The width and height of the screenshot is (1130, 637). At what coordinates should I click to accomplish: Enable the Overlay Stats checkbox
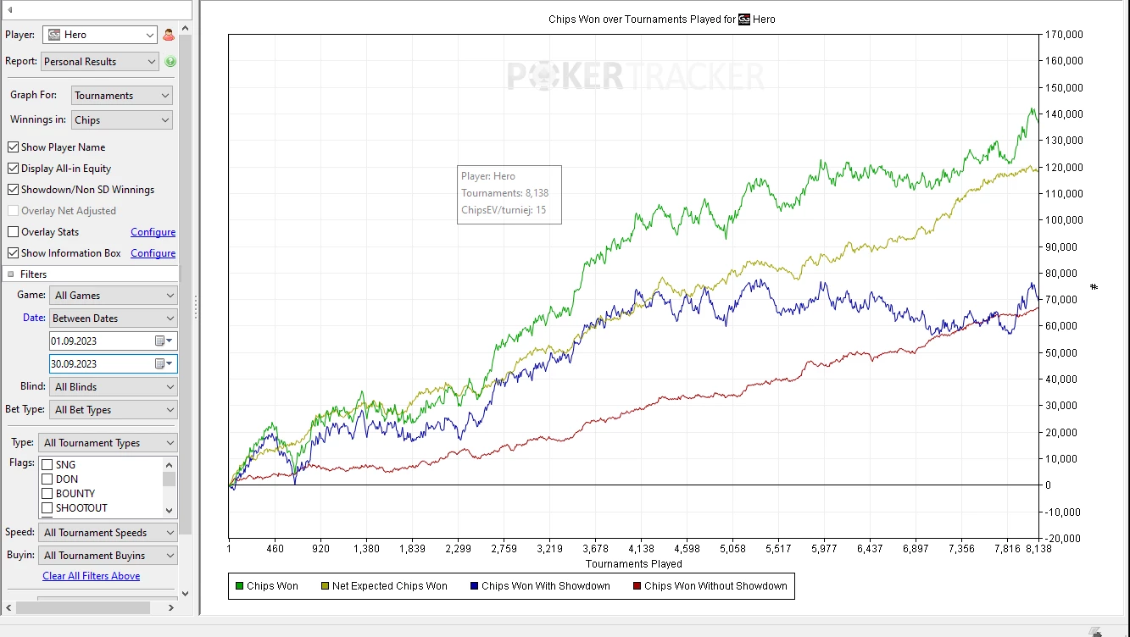tap(13, 232)
